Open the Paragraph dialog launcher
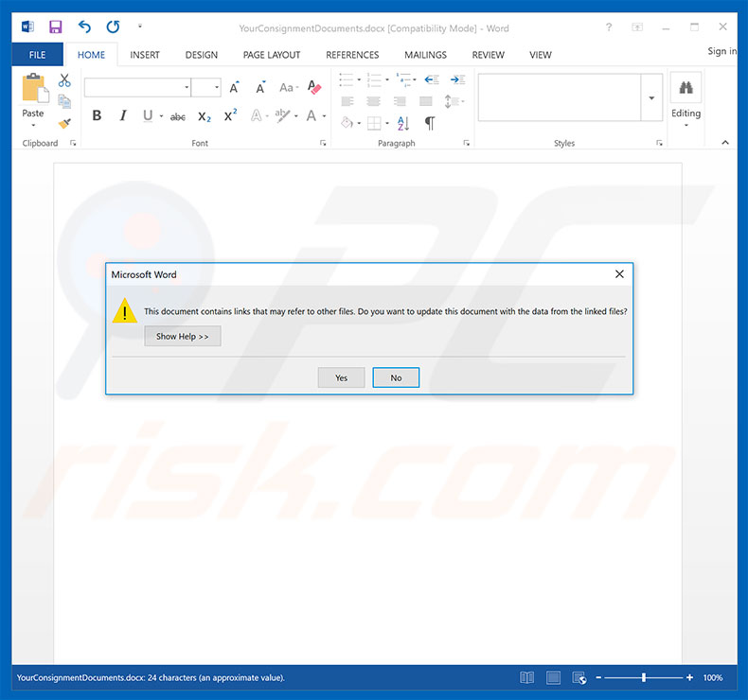Screen dimensions: 748x700 (x=466, y=143)
